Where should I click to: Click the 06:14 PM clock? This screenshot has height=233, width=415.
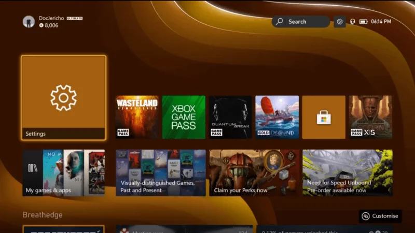pyautogui.click(x=381, y=22)
